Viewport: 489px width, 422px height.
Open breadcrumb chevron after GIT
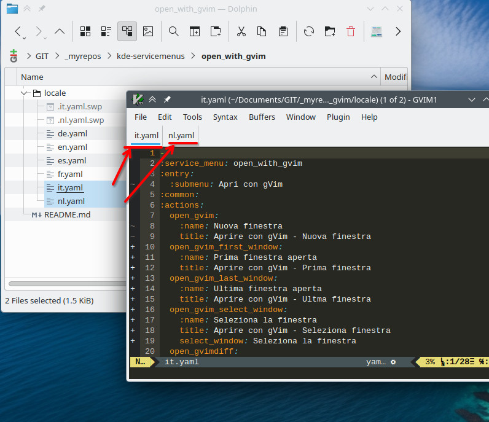(x=57, y=56)
